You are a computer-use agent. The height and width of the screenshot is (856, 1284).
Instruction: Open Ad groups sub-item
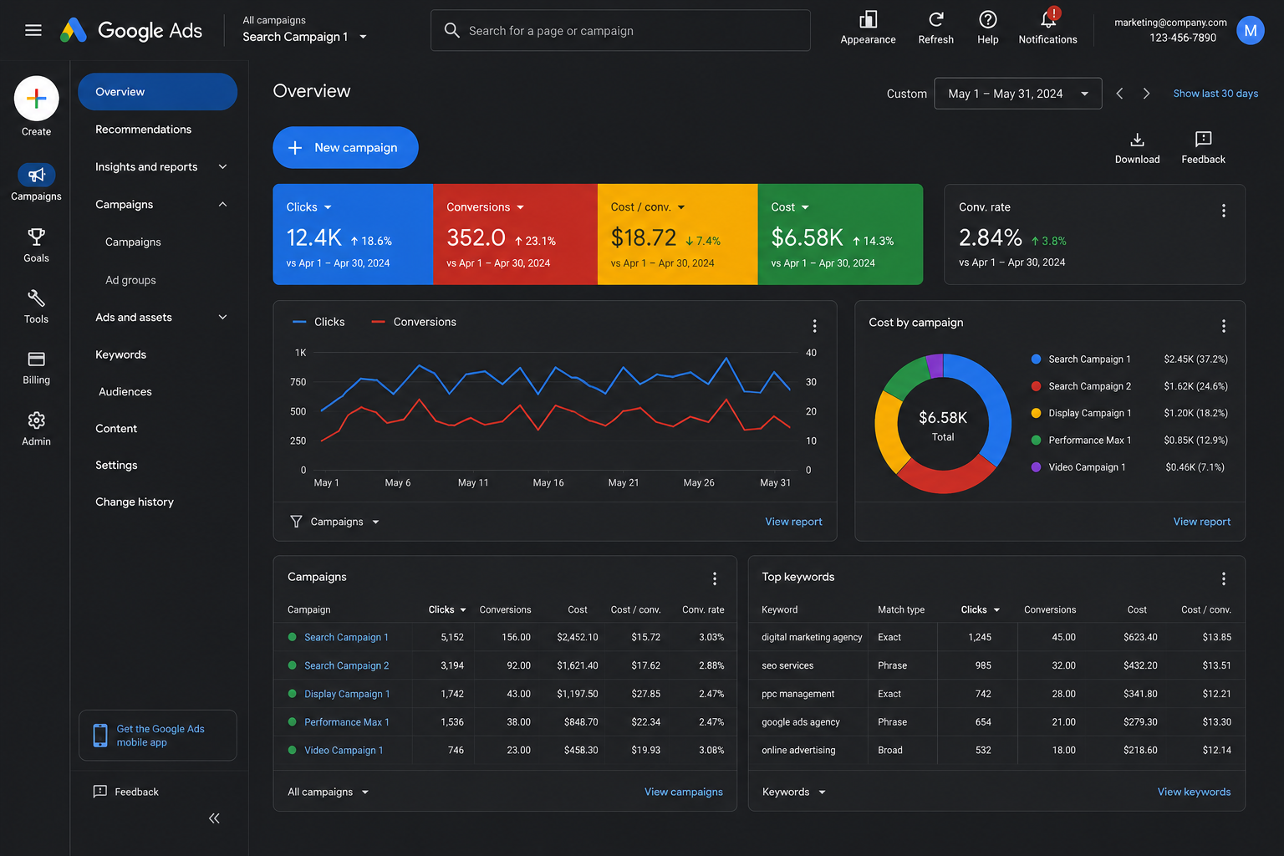click(130, 281)
